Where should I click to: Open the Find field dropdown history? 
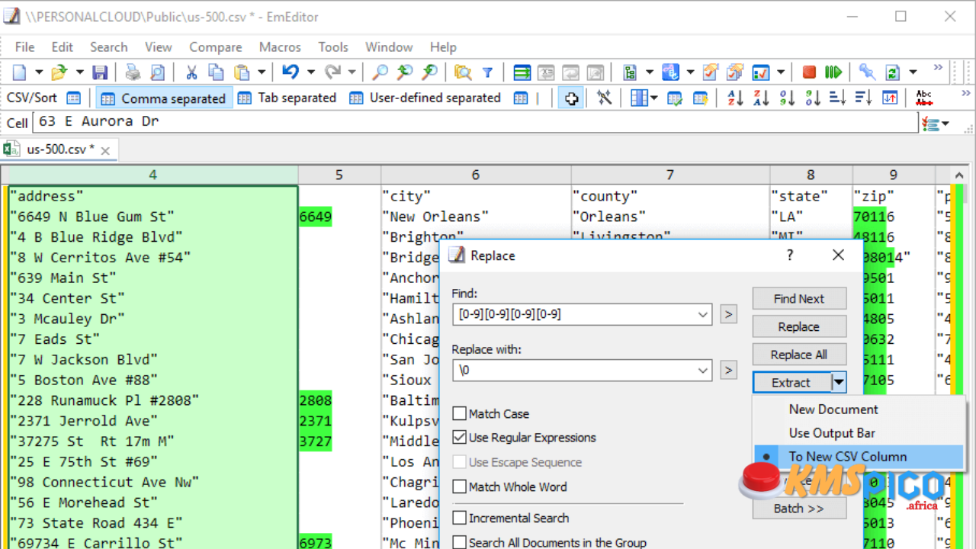[x=702, y=314]
